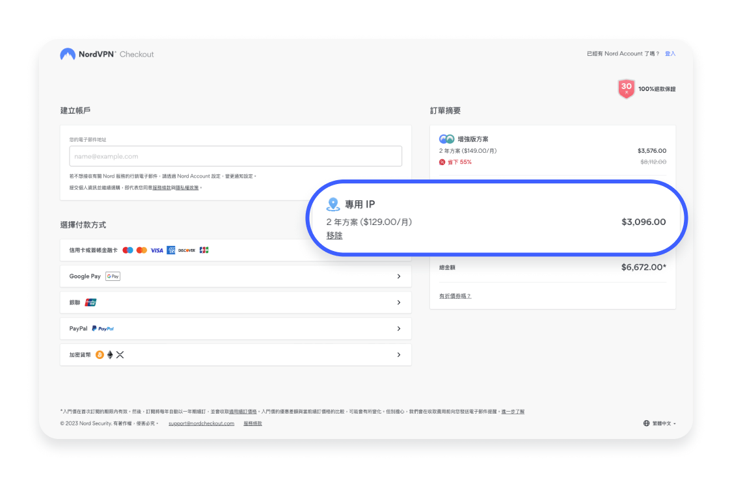Click the 訂單摘要 order summary heading
The image size is (732, 478).
(x=445, y=111)
